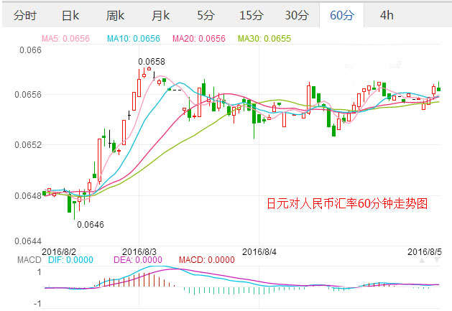Switch to the 5分 interval tab

(206, 15)
